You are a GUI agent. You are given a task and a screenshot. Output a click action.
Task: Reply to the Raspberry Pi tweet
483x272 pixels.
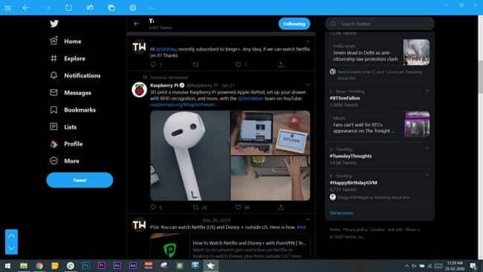point(153,207)
